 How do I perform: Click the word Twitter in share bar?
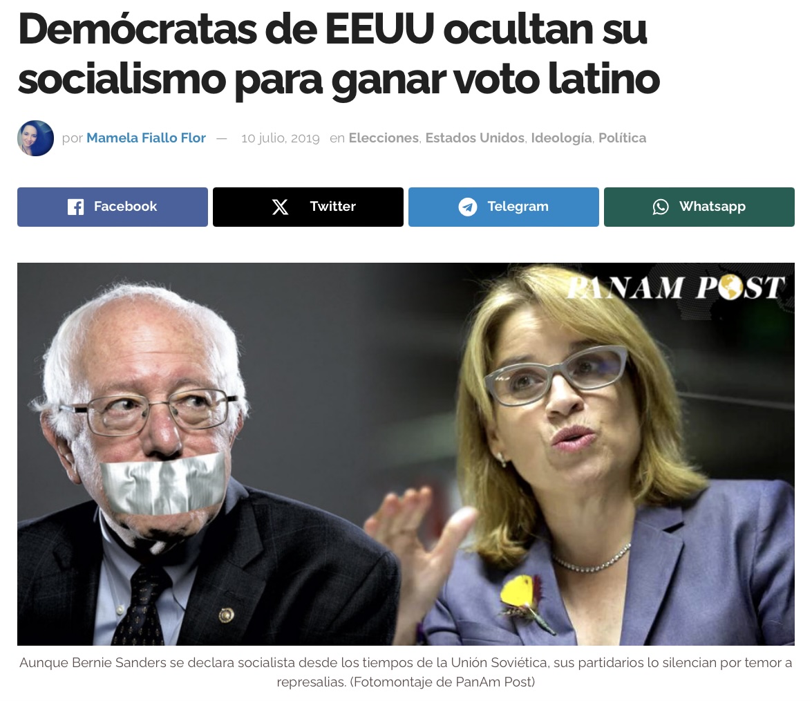click(333, 206)
